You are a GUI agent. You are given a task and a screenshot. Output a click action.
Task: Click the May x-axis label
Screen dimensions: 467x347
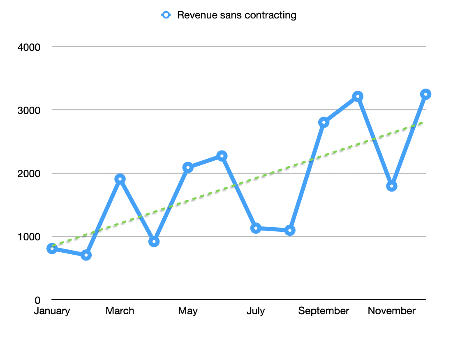[188, 311]
